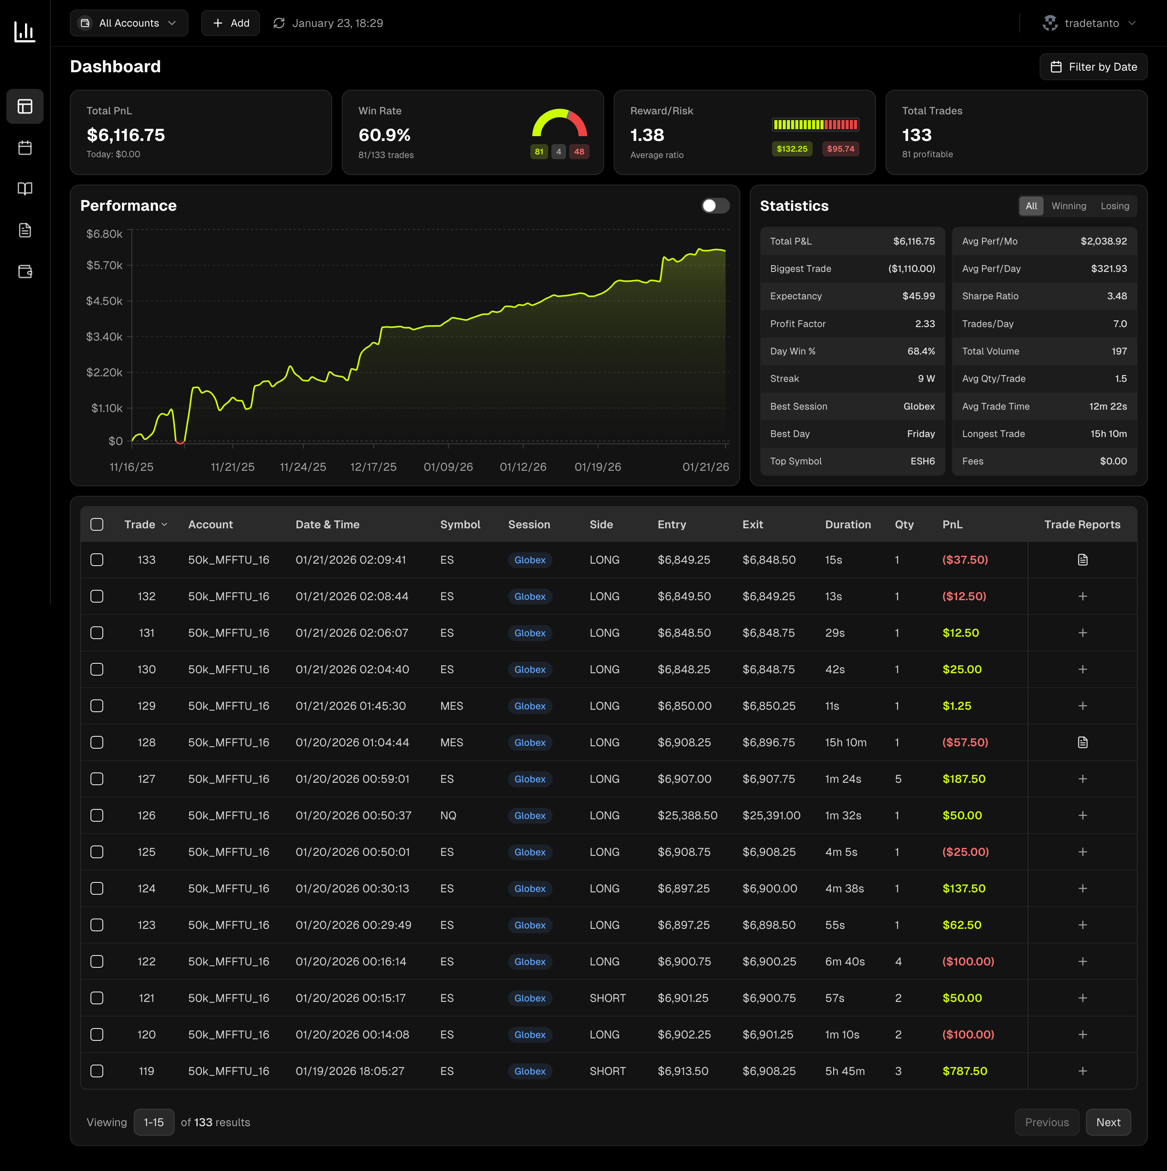Image resolution: width=1167 pixels, height=1171 pixels.
Task: Open the trade report document for trade 133
Action: (x=1083, y=559)
